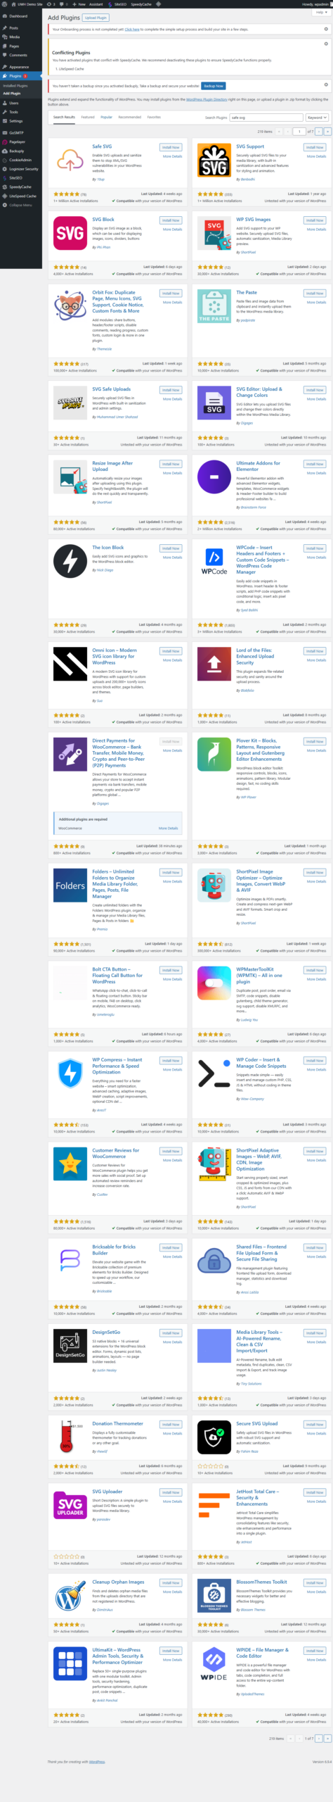Click the Appearance brush icon

point(5,67)
